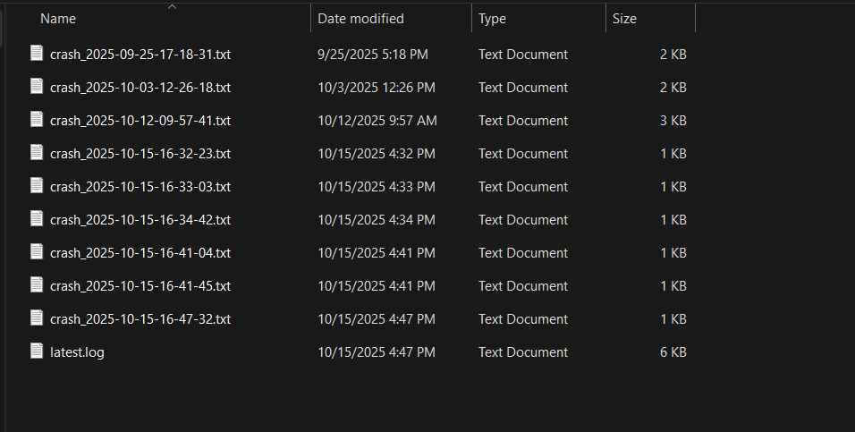Click the crash_2025-10-12-09-57-41.txt file icon
This screenshot has height=432, width=855.
tap(37, 120)
